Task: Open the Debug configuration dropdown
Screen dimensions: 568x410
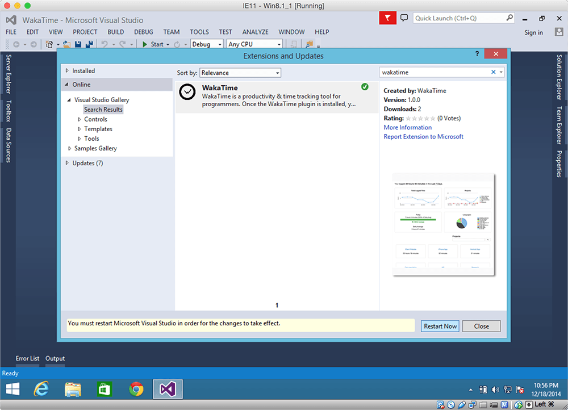Action: click(x=207, y=44)
